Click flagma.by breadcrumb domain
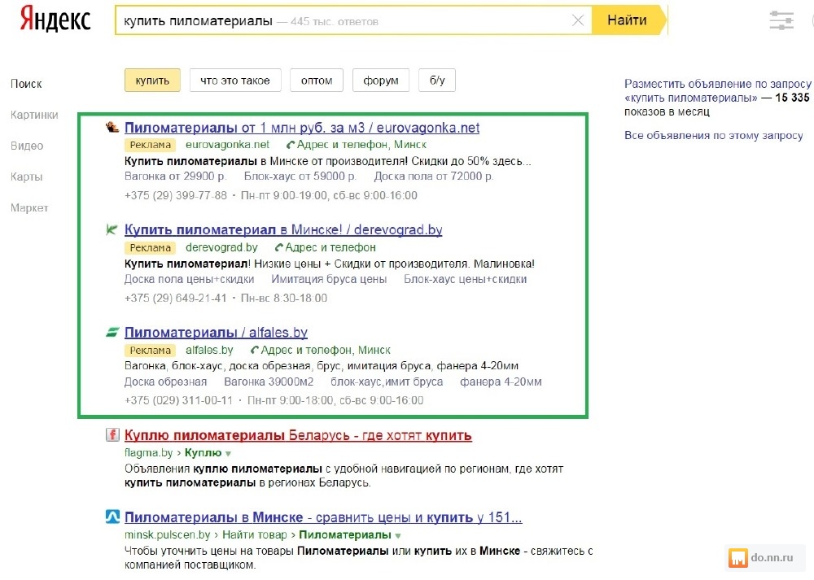Screen dimensions: 814x580 (x=148, y=453)
